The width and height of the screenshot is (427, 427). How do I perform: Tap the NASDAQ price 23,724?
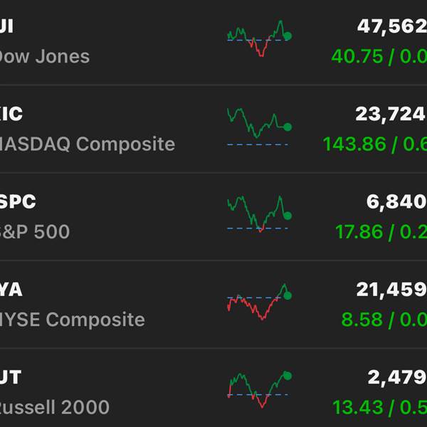pos(391,114)
